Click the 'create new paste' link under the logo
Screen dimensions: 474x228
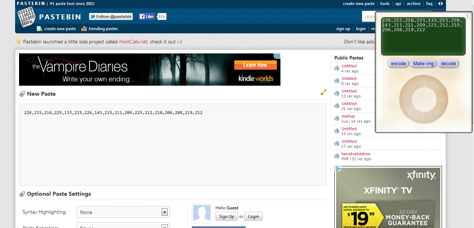pos(60,29)
